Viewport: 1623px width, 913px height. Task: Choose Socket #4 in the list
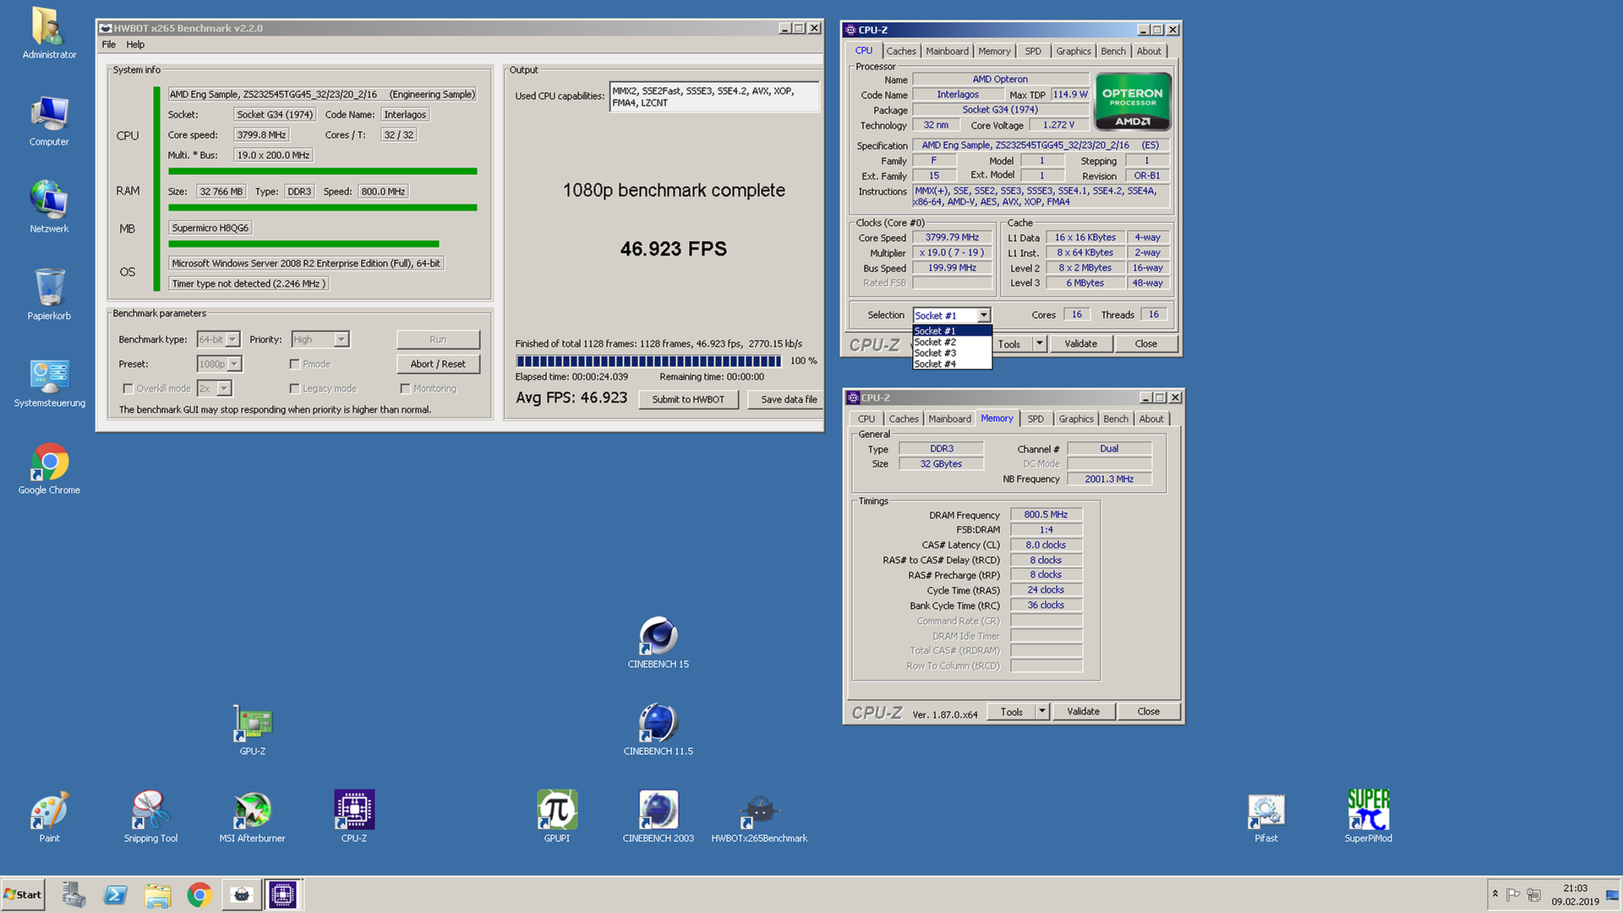coord(952,364)
